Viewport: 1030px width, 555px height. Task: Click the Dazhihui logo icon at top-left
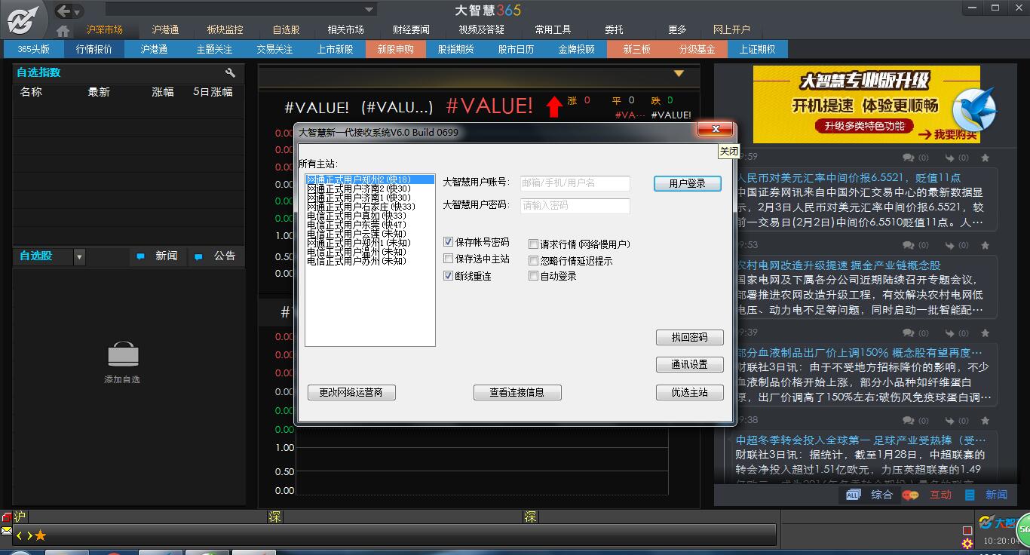click(23, 19)
